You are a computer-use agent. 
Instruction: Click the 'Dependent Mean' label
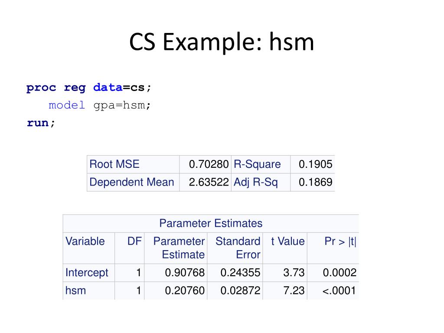pyautogui.click(x=132, y=182)
